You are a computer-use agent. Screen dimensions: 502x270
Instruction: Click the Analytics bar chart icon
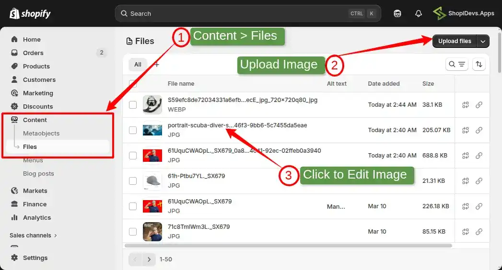[14, 218]
